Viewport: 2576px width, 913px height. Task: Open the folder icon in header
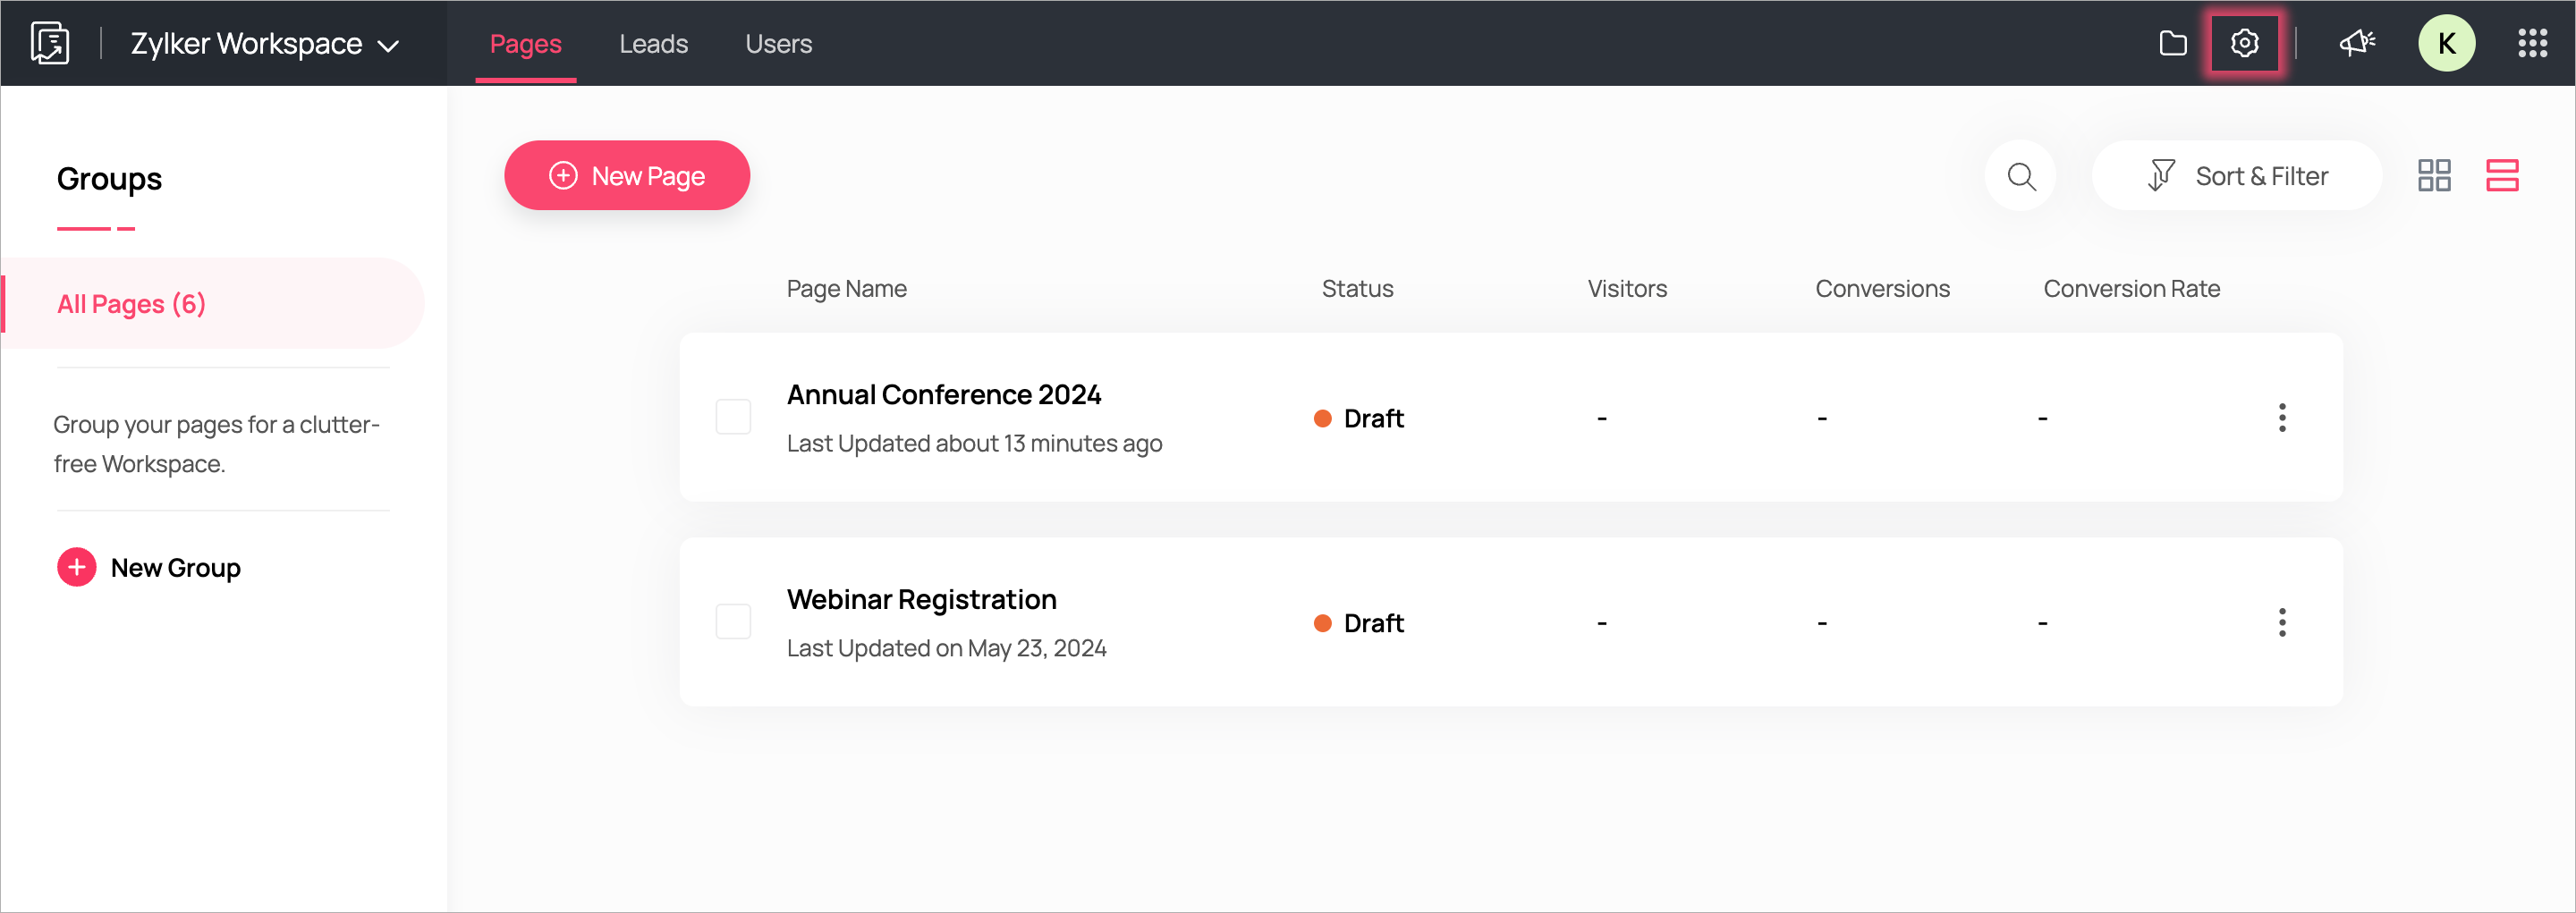coord(2172,43)
